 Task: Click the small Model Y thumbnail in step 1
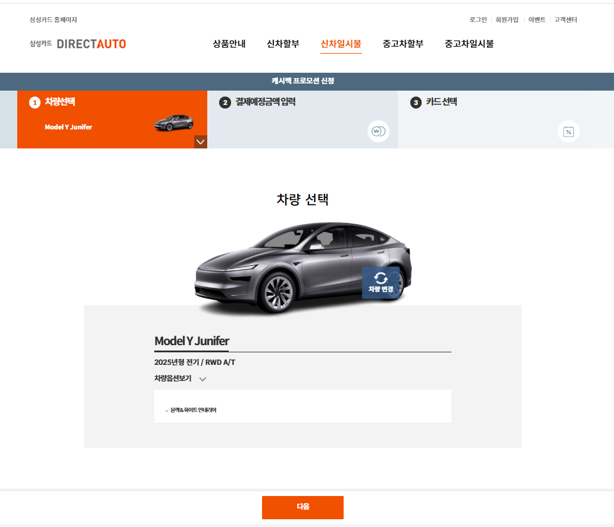pyautogui.click(x=174, y=123)
